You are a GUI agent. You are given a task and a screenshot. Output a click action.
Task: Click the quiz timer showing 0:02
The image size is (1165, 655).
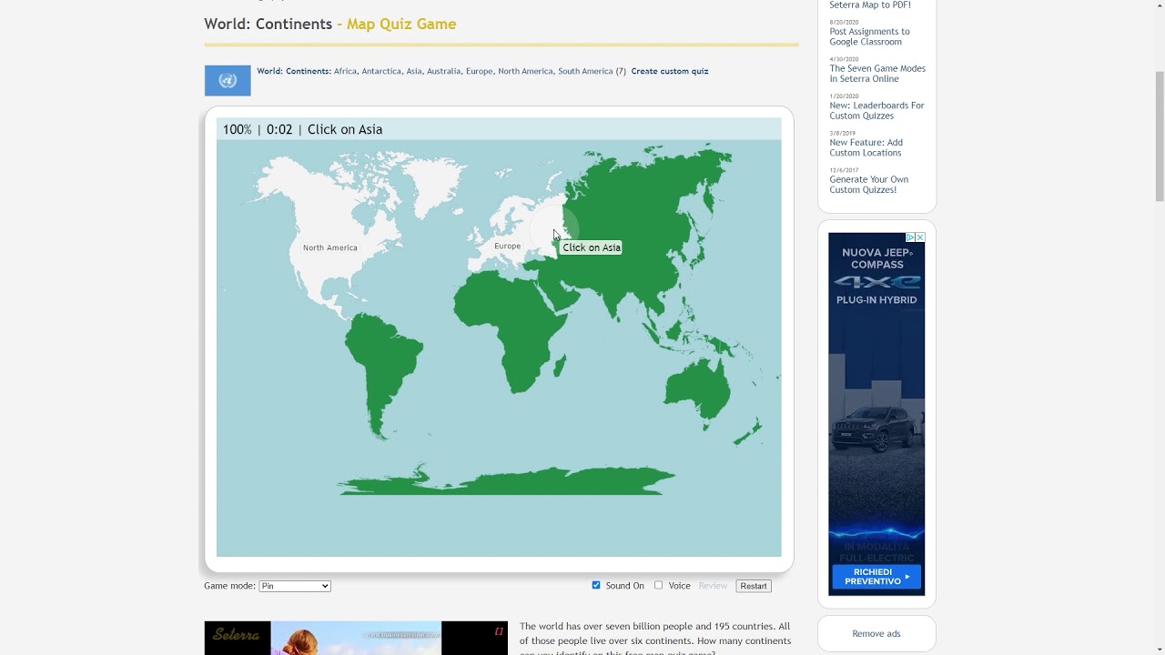[x=279, y=129]
